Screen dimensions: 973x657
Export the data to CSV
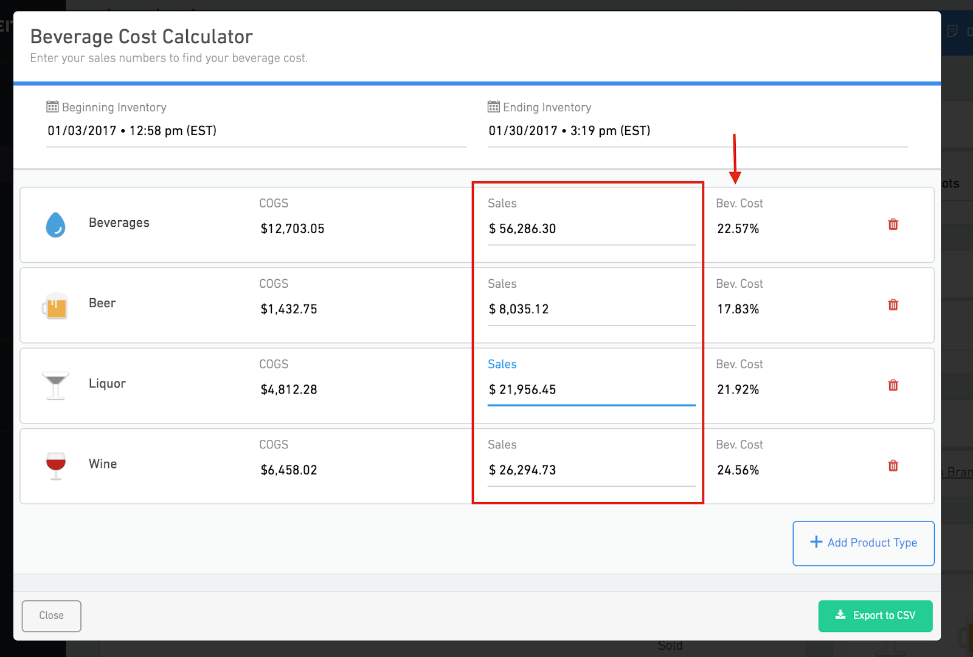[x=874, y=616]
